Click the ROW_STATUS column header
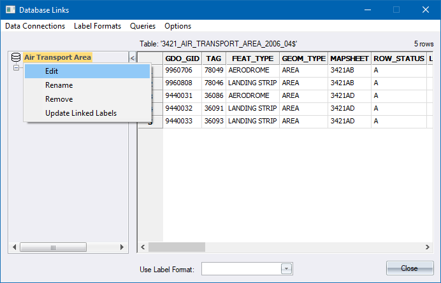The width and height of the screenshot is (441, 283). pos(398,58)
